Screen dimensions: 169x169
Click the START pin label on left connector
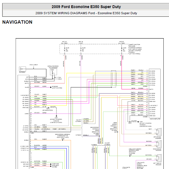pos(27,114)
